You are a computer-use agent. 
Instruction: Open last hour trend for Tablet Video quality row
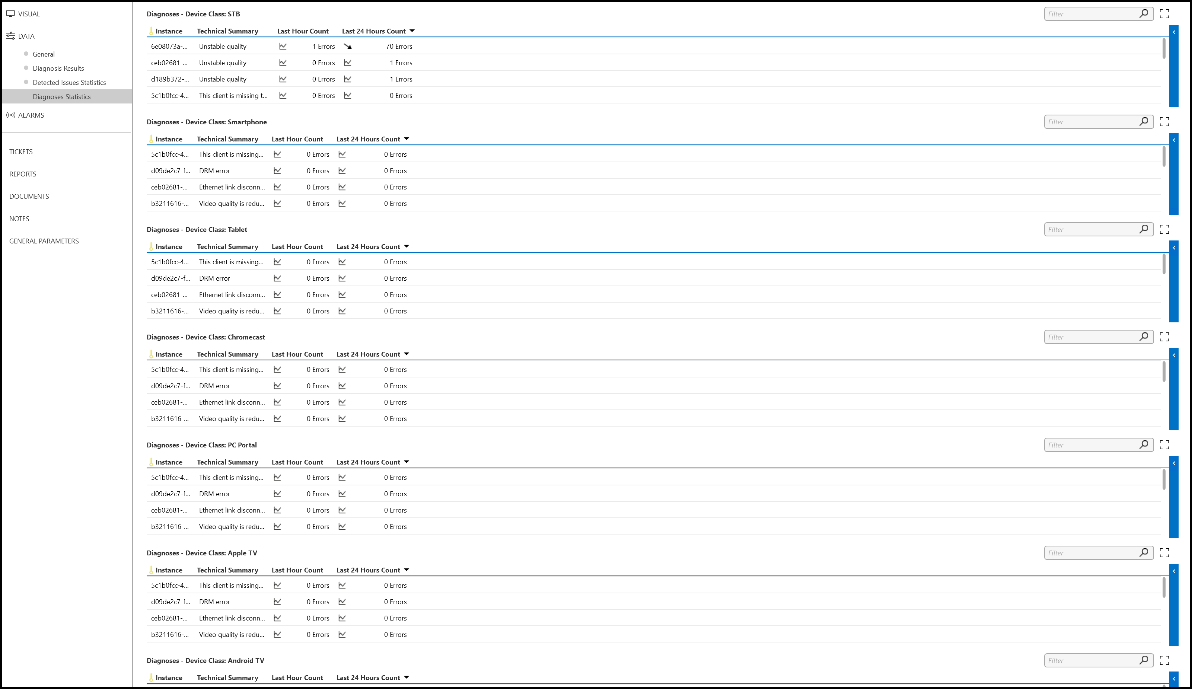pyautogui.click(x=277, y=311)
